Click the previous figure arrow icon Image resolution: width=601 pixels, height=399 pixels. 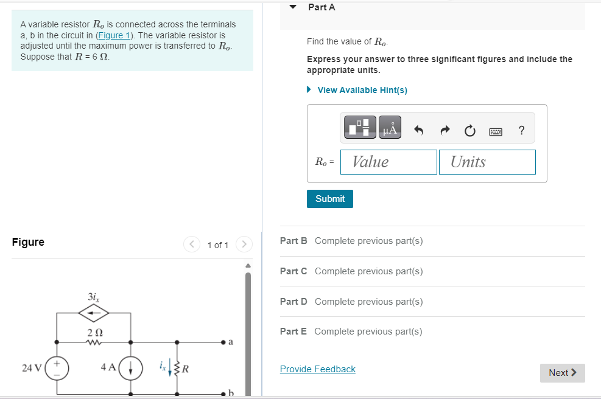192,245
